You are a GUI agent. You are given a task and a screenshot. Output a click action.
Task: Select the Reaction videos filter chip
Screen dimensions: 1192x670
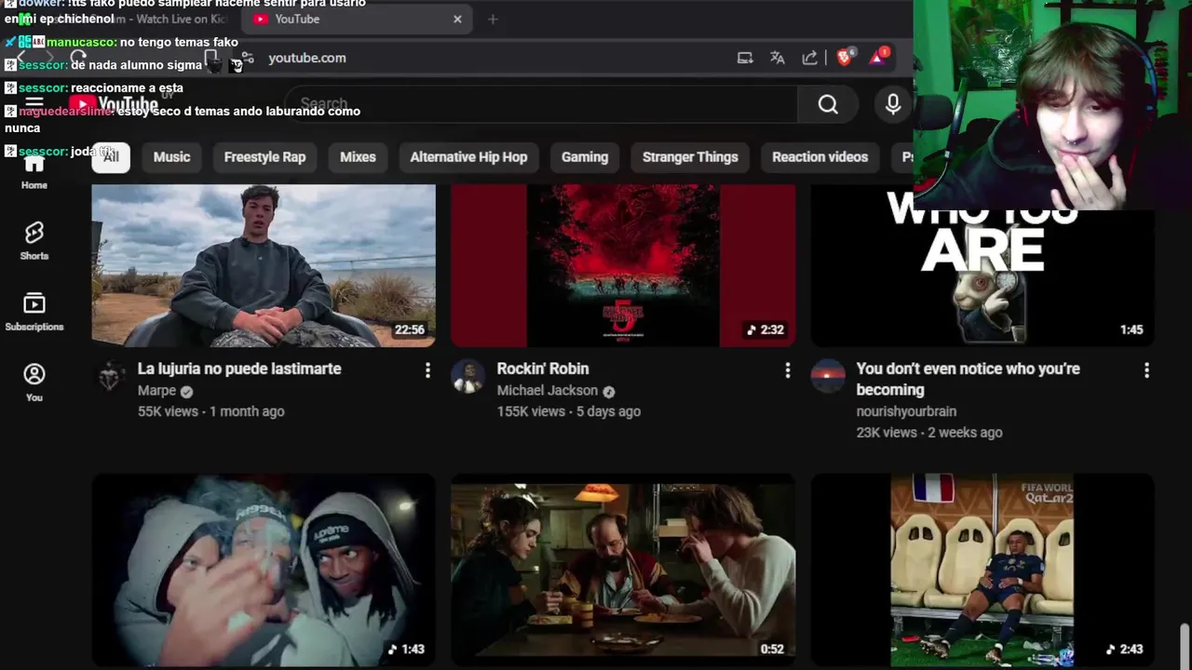click(x=819, y=156)
